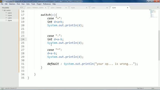Change the Java syntax selector
This screenshot has width=160, height=90.
point(153,88)
